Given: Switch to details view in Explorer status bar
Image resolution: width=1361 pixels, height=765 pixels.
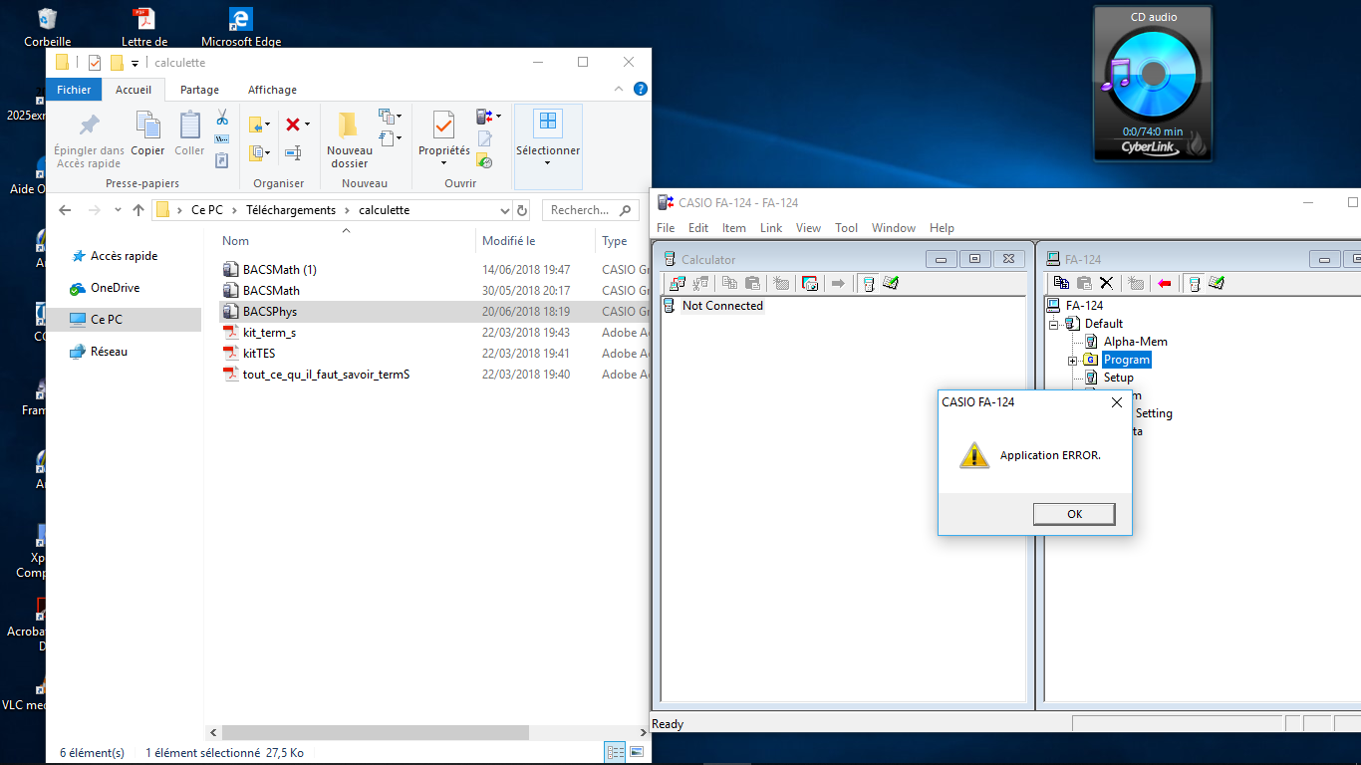Looking at the screenshot, I should coord(616,752).
